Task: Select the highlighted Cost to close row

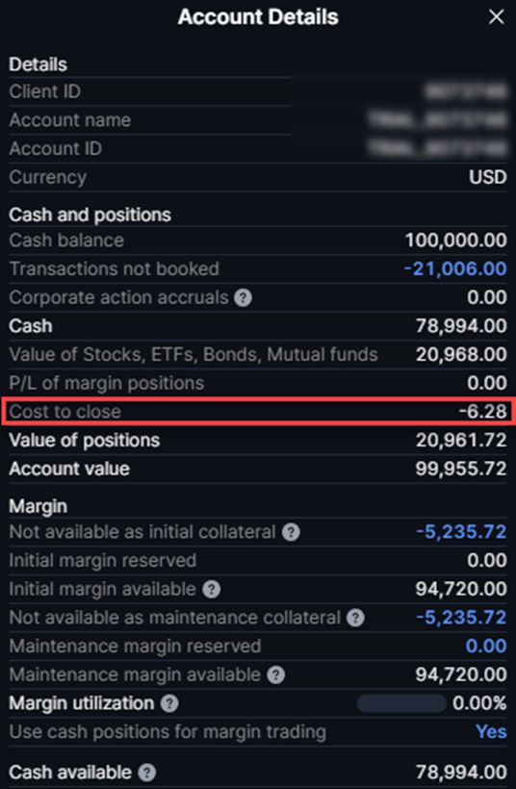Action: pos(258,412)
